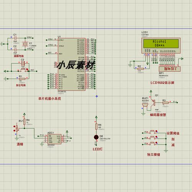
Task: Toggle the latch dot on reset button
Action: click(x=27, y=69)
